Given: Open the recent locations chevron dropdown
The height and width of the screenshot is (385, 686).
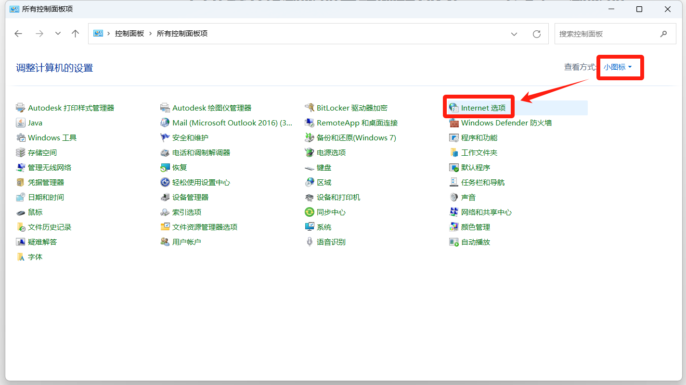Looking at the screenshot, I should 58,34.
